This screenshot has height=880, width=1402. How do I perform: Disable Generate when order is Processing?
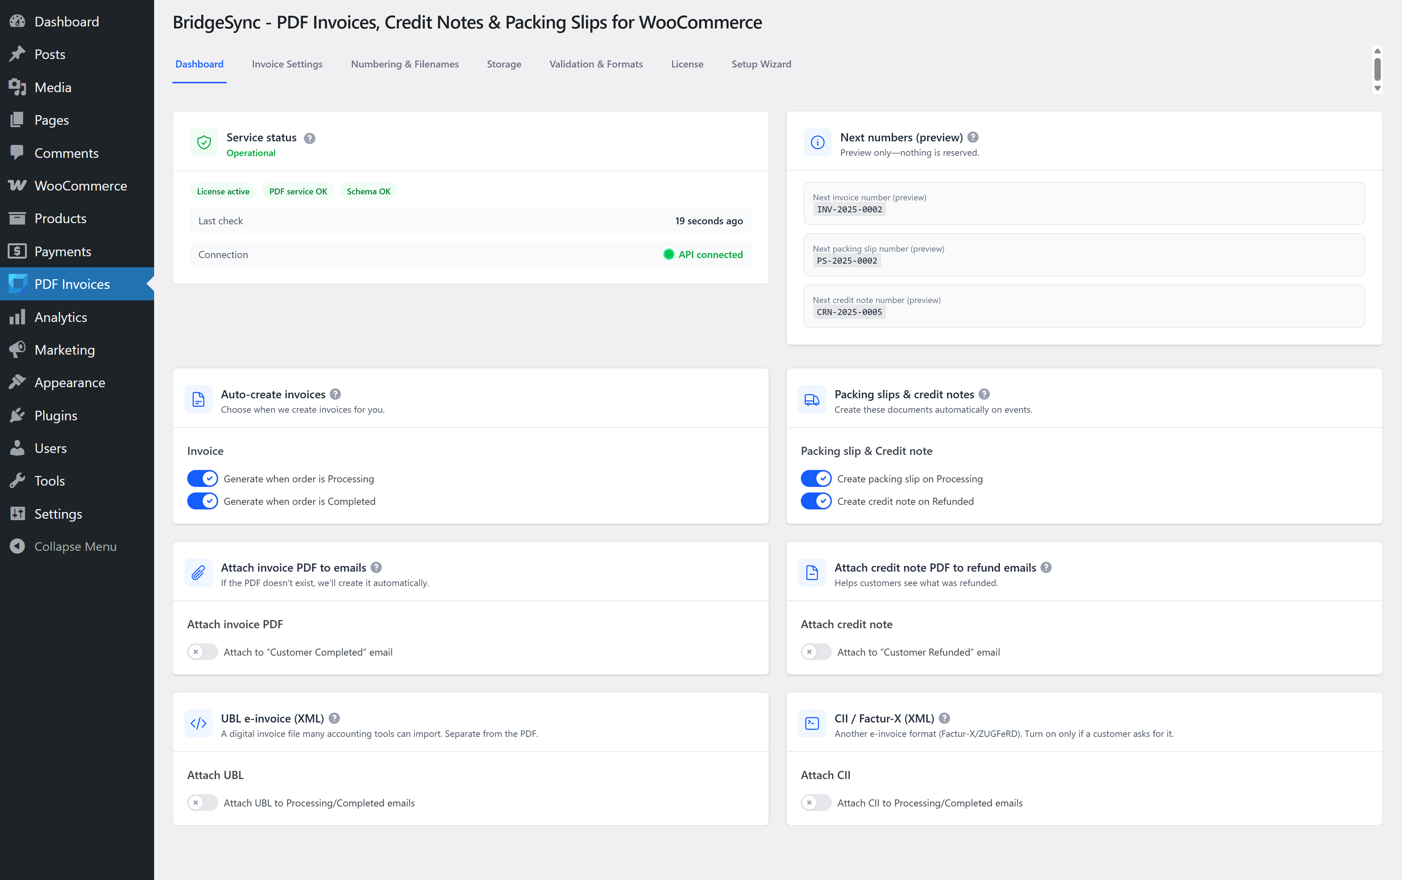(202, 478)
